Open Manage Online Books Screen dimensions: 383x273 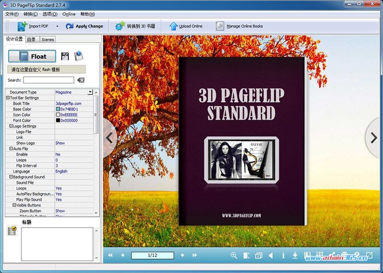coord(240,26)
